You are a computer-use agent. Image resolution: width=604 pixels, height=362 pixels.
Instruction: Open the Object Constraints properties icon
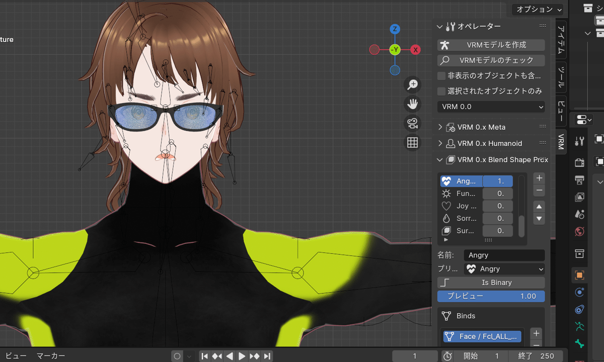point(579,310)
